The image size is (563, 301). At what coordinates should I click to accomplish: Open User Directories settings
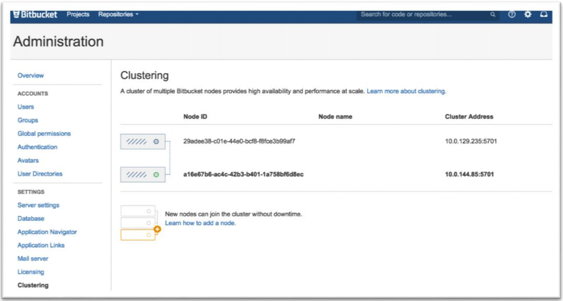tap(40, 174)
